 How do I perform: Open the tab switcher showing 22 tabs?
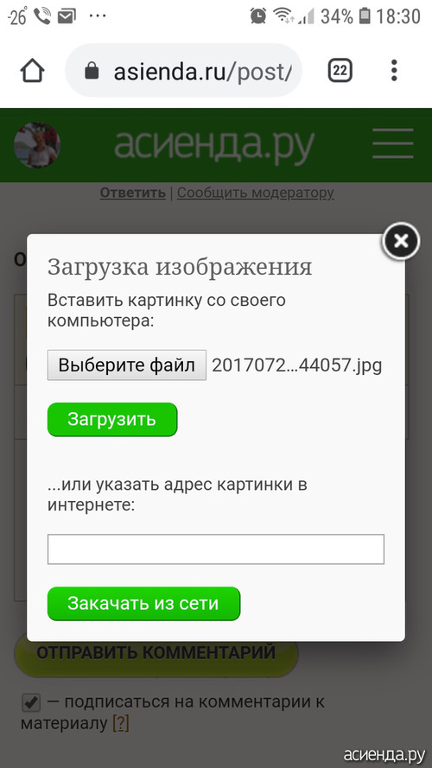pyautogui.click(x=340, y=72)
